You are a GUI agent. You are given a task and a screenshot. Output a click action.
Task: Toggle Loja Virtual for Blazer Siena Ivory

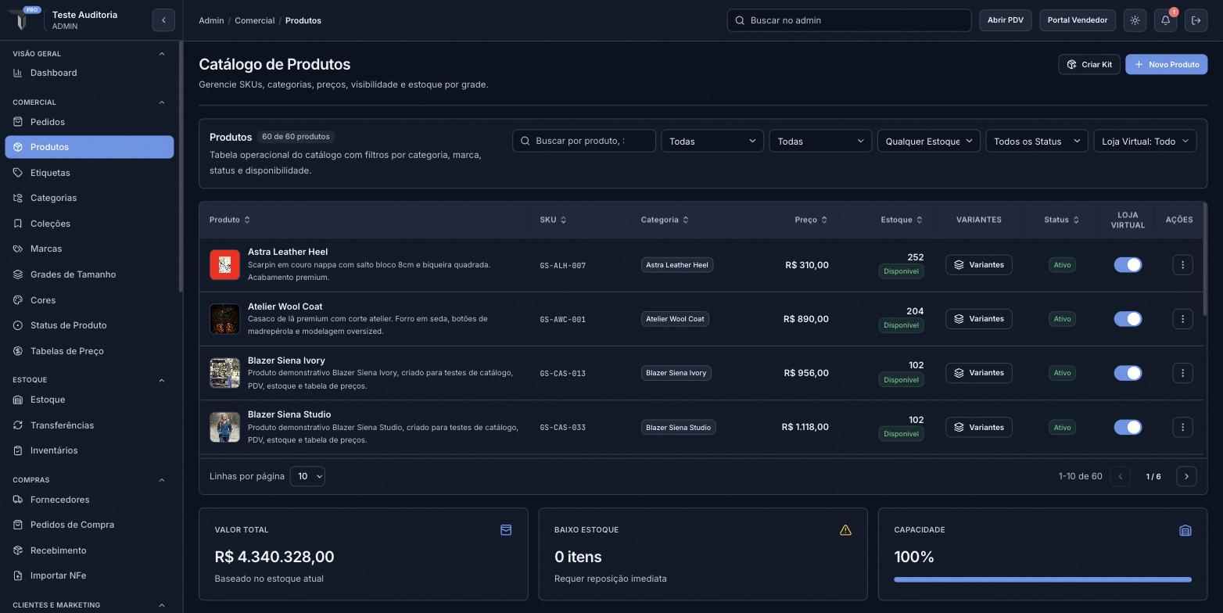[1128, 373]
